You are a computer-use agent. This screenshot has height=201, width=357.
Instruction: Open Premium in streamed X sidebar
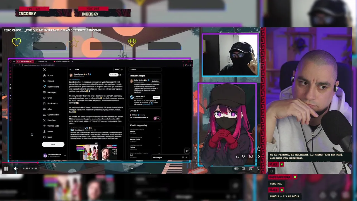[49, 120]
